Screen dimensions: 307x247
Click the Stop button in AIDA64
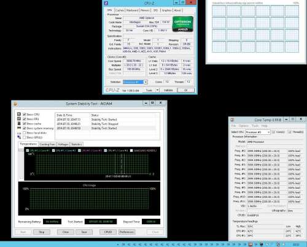42,232
